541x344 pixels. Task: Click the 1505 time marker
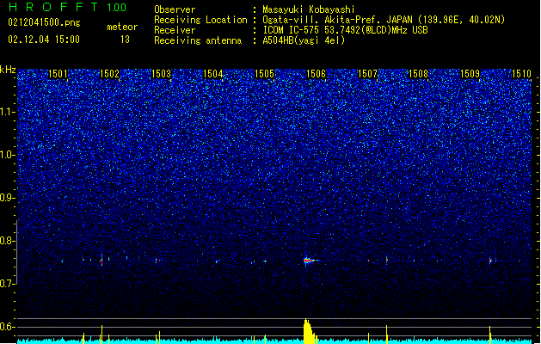[x=264, y=74]
